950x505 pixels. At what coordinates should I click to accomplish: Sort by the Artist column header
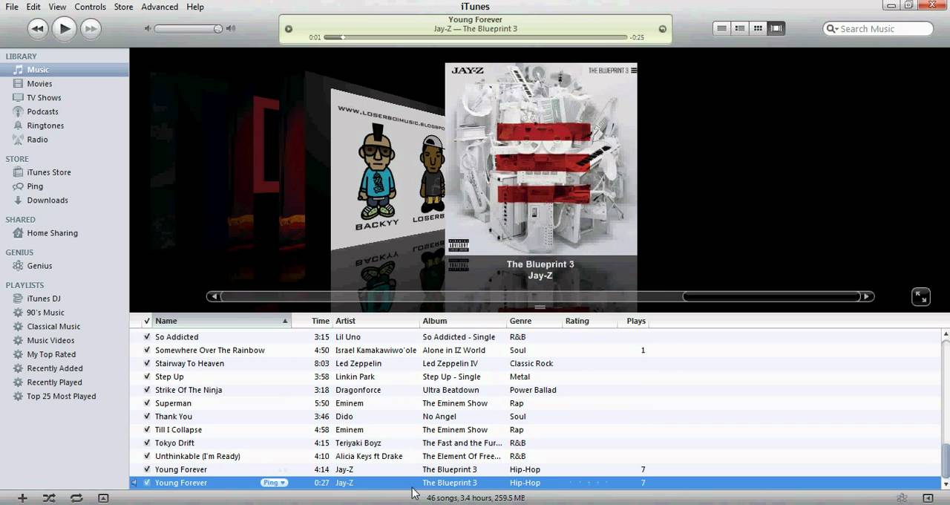[376, 321]
